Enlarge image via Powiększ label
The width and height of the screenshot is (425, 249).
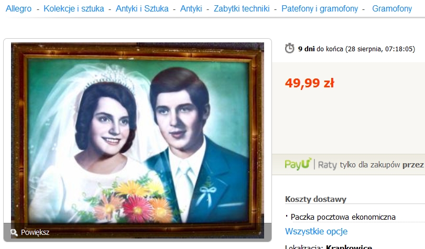point(35,232)
